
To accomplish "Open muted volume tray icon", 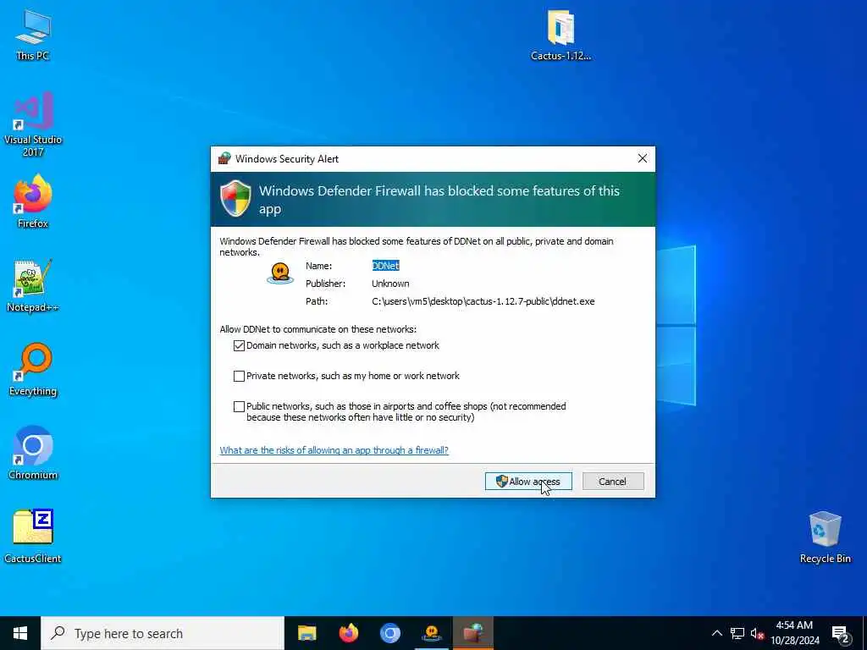I will (x=758, y=633).
